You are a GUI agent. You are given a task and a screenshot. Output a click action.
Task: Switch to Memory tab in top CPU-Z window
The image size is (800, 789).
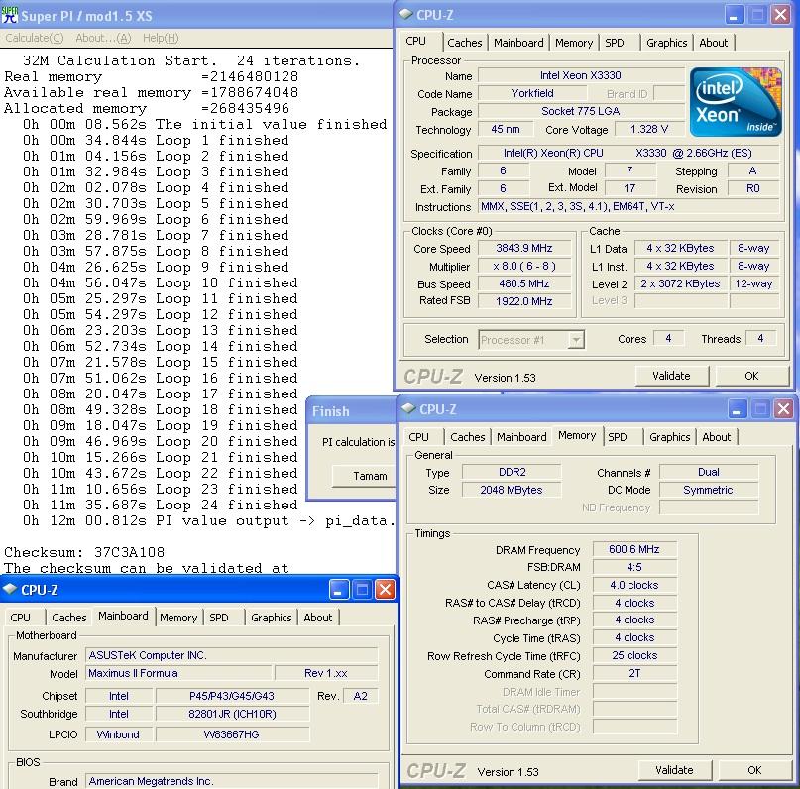coord(573,43)
